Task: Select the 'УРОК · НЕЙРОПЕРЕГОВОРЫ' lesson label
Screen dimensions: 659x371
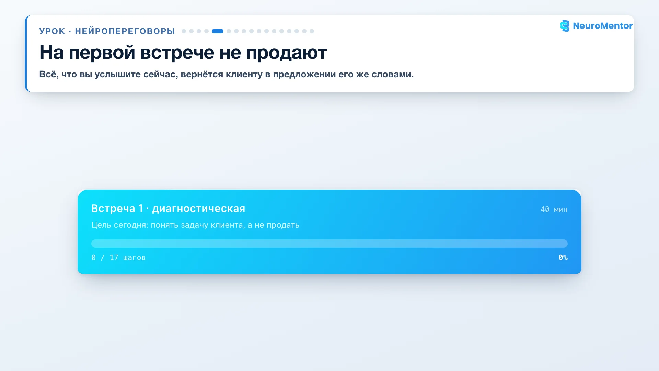Action: click(x=107, y=31)
